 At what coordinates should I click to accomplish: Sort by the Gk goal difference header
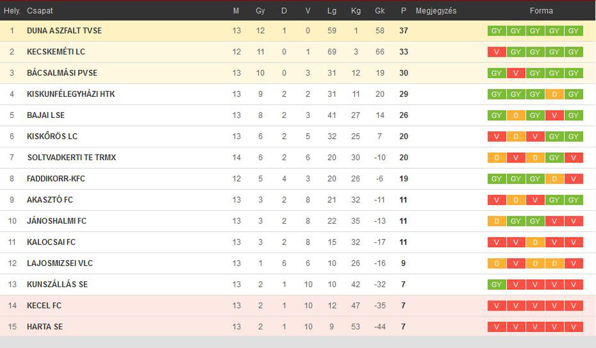click(x=379, y=11)
